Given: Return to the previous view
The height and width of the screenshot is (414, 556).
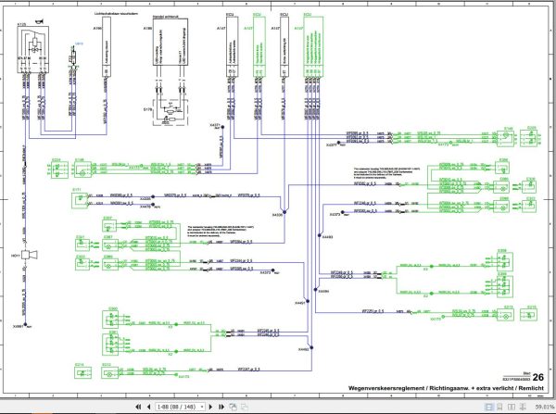Looking at the screenshot, I should pos(233,407).
